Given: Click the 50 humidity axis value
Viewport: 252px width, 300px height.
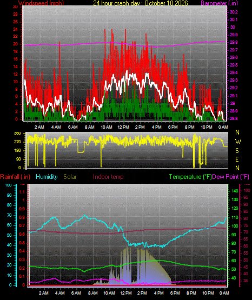Looking at the screenshot, I should coord(9,235).
